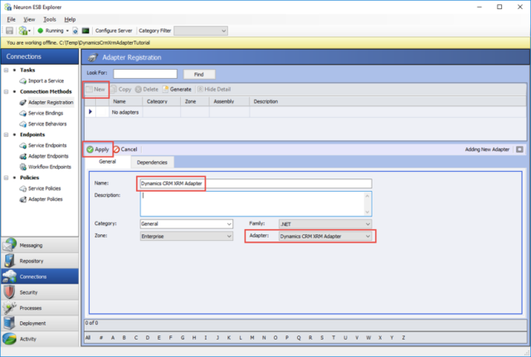Collapse the Policies tree group

[6, 178]
